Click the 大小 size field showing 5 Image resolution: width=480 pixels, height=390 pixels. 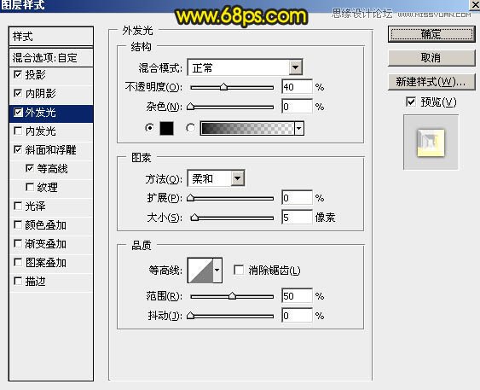(x=297, y=218)
